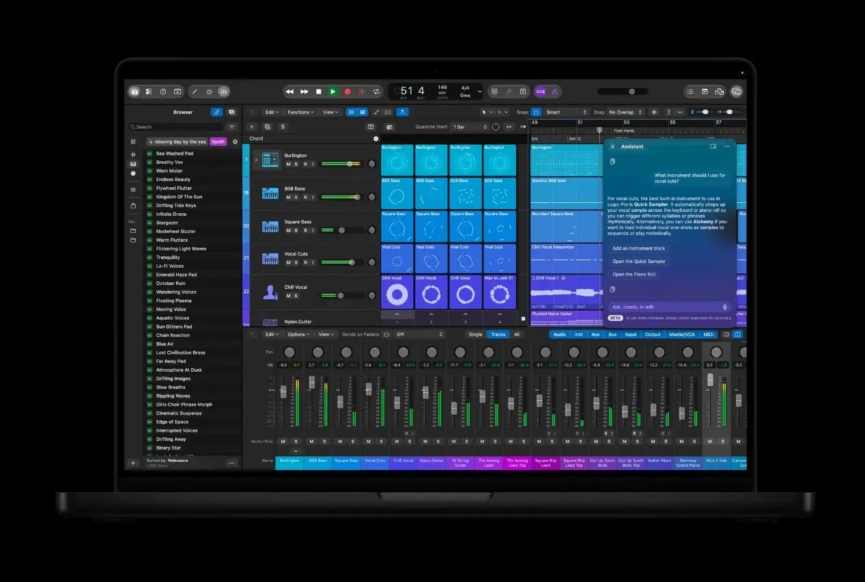Expand the Burlington track stack
This screenshot has width=865, height=582.
pyautogui.click(x=256, y=161)
